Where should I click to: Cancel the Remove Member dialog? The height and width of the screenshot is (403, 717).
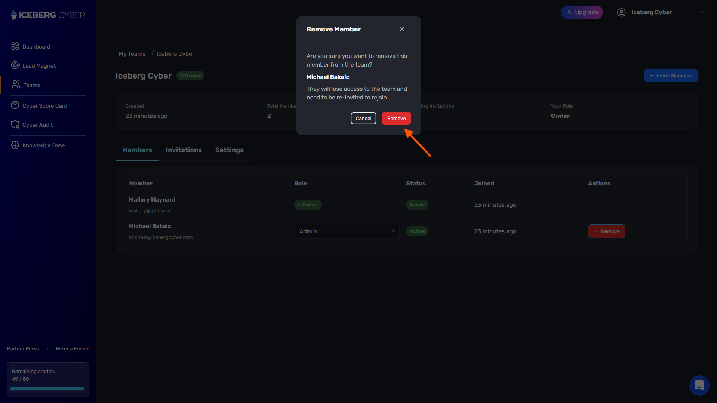pos(363,118)
